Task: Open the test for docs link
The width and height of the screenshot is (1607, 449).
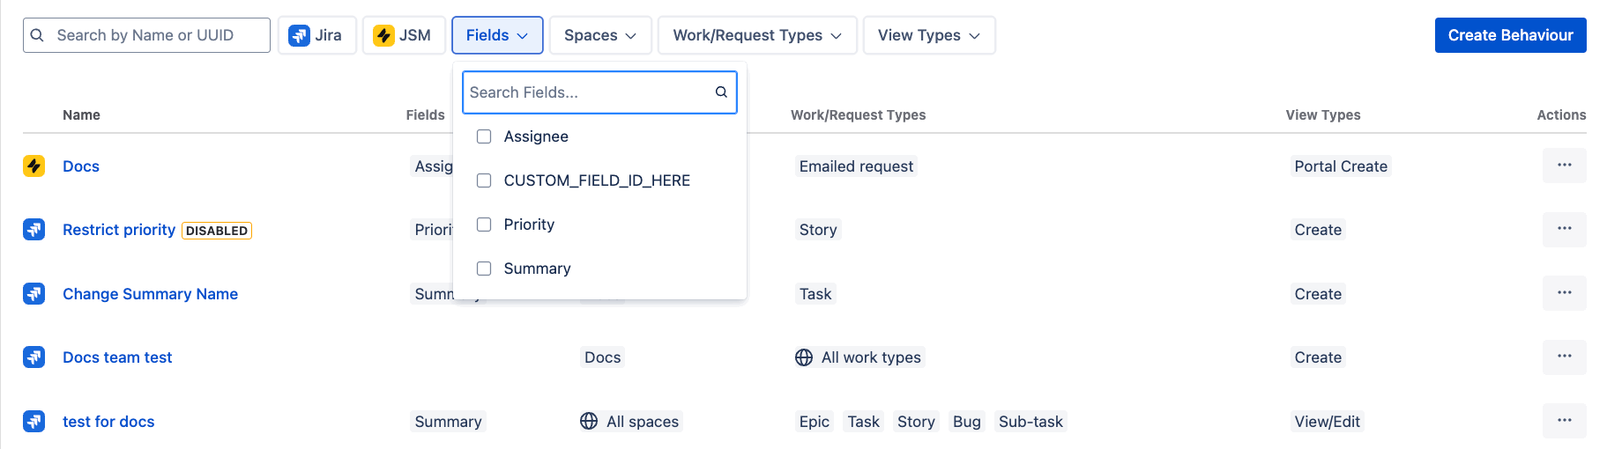Action: pyautogui.click(x=108, y=422)
